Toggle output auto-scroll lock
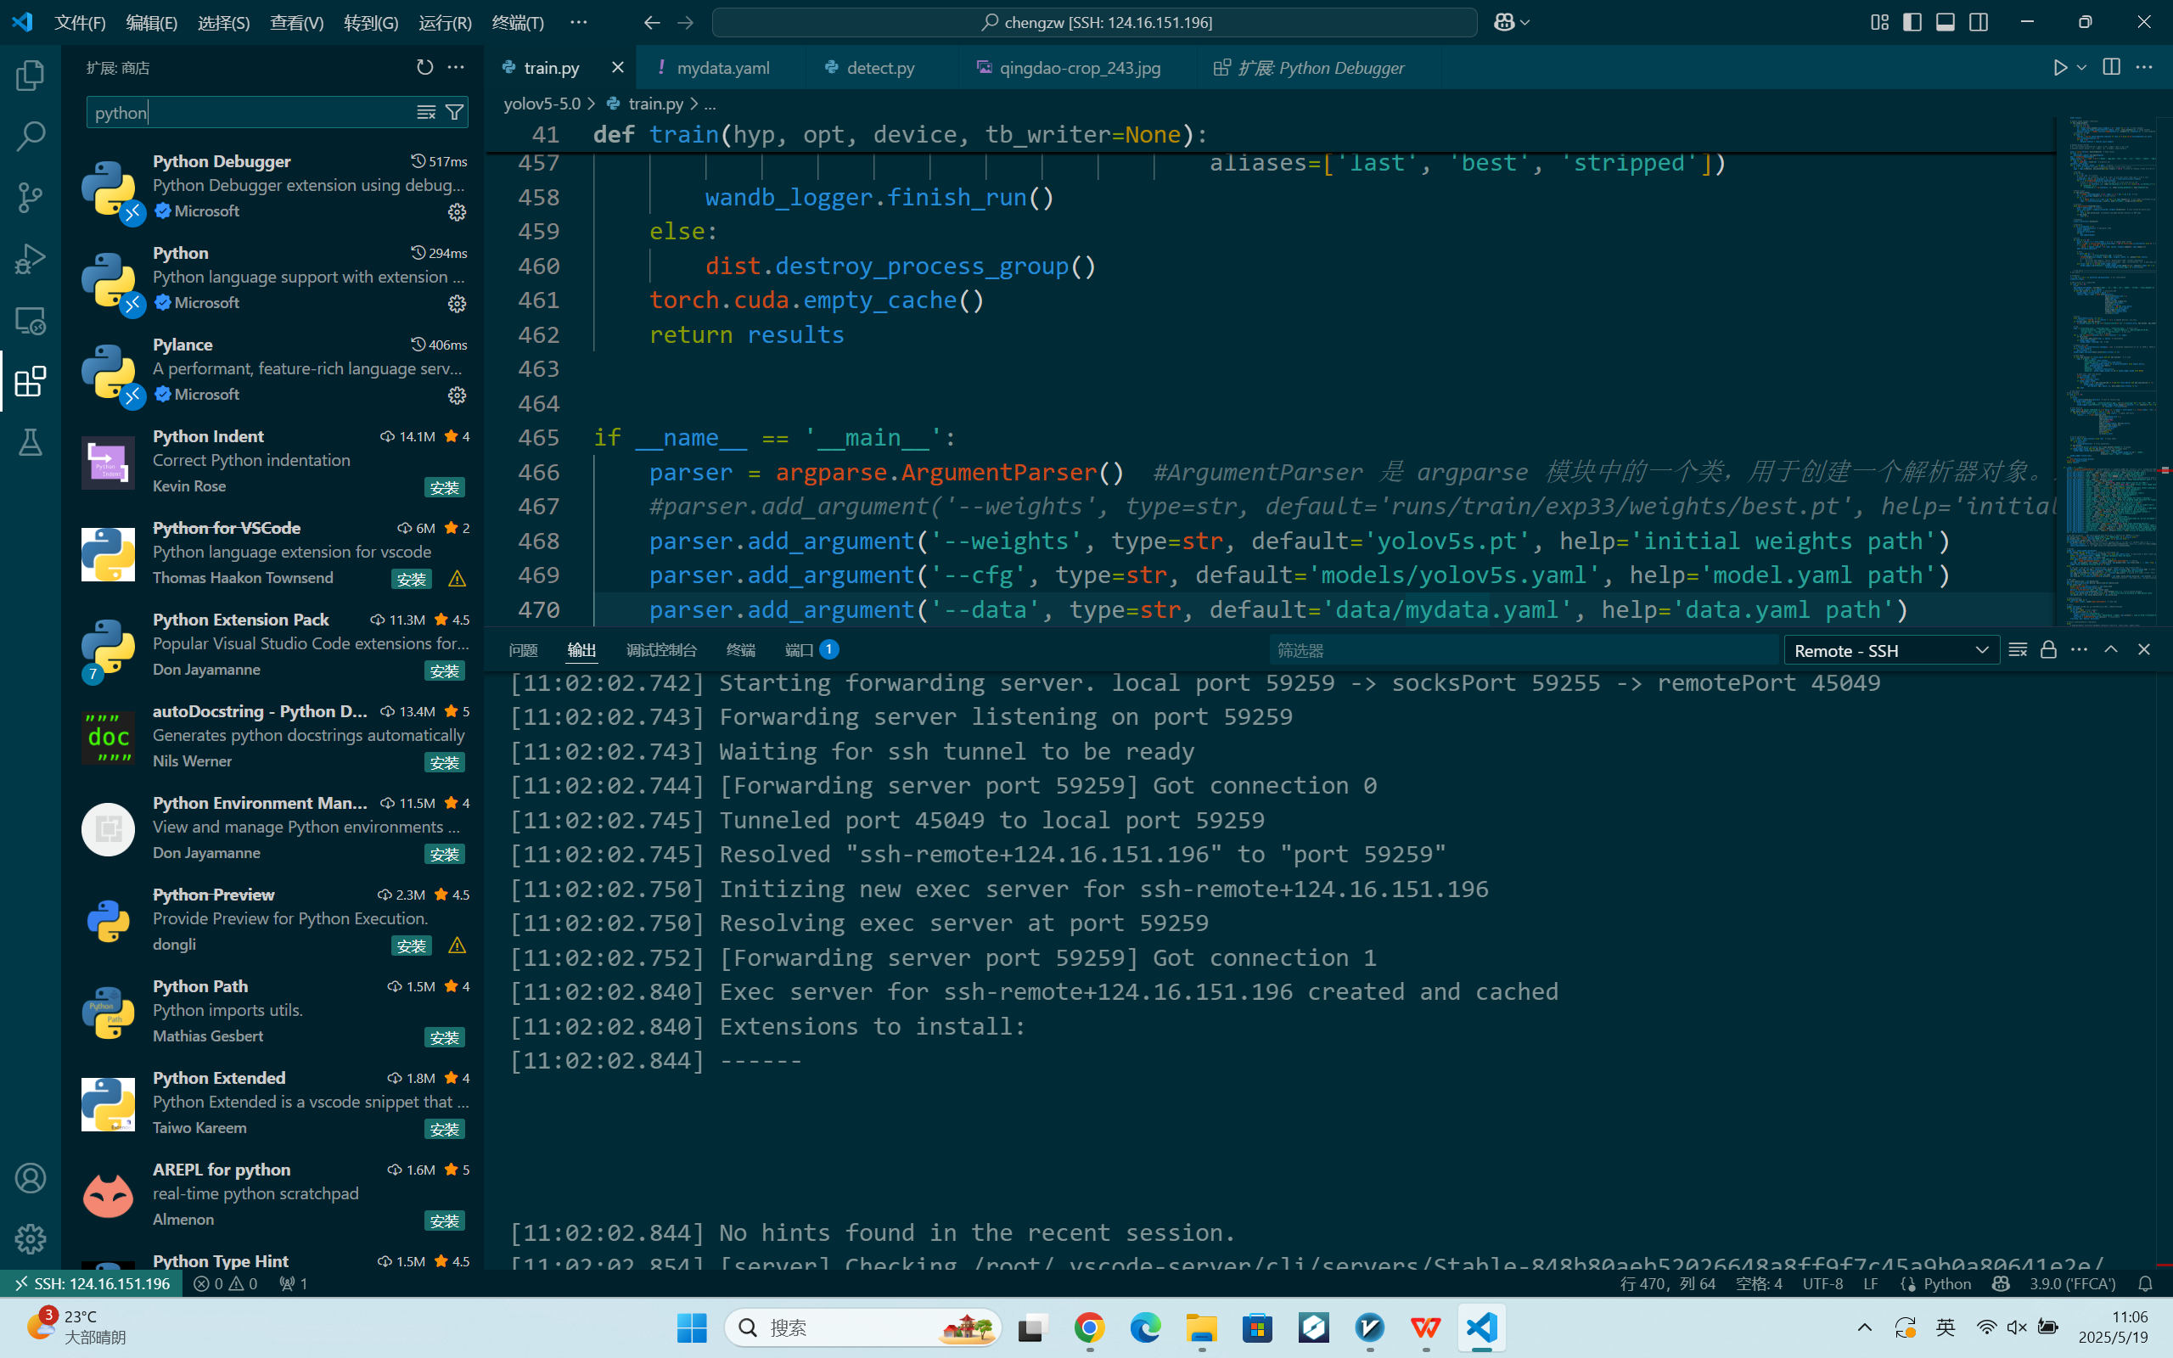The height and width of the screenshot is (1358, 2173). coord(2048,649)
